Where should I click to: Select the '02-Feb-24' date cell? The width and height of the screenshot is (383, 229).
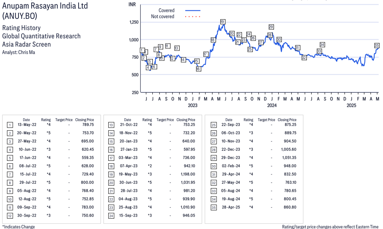tap(231, 166)
